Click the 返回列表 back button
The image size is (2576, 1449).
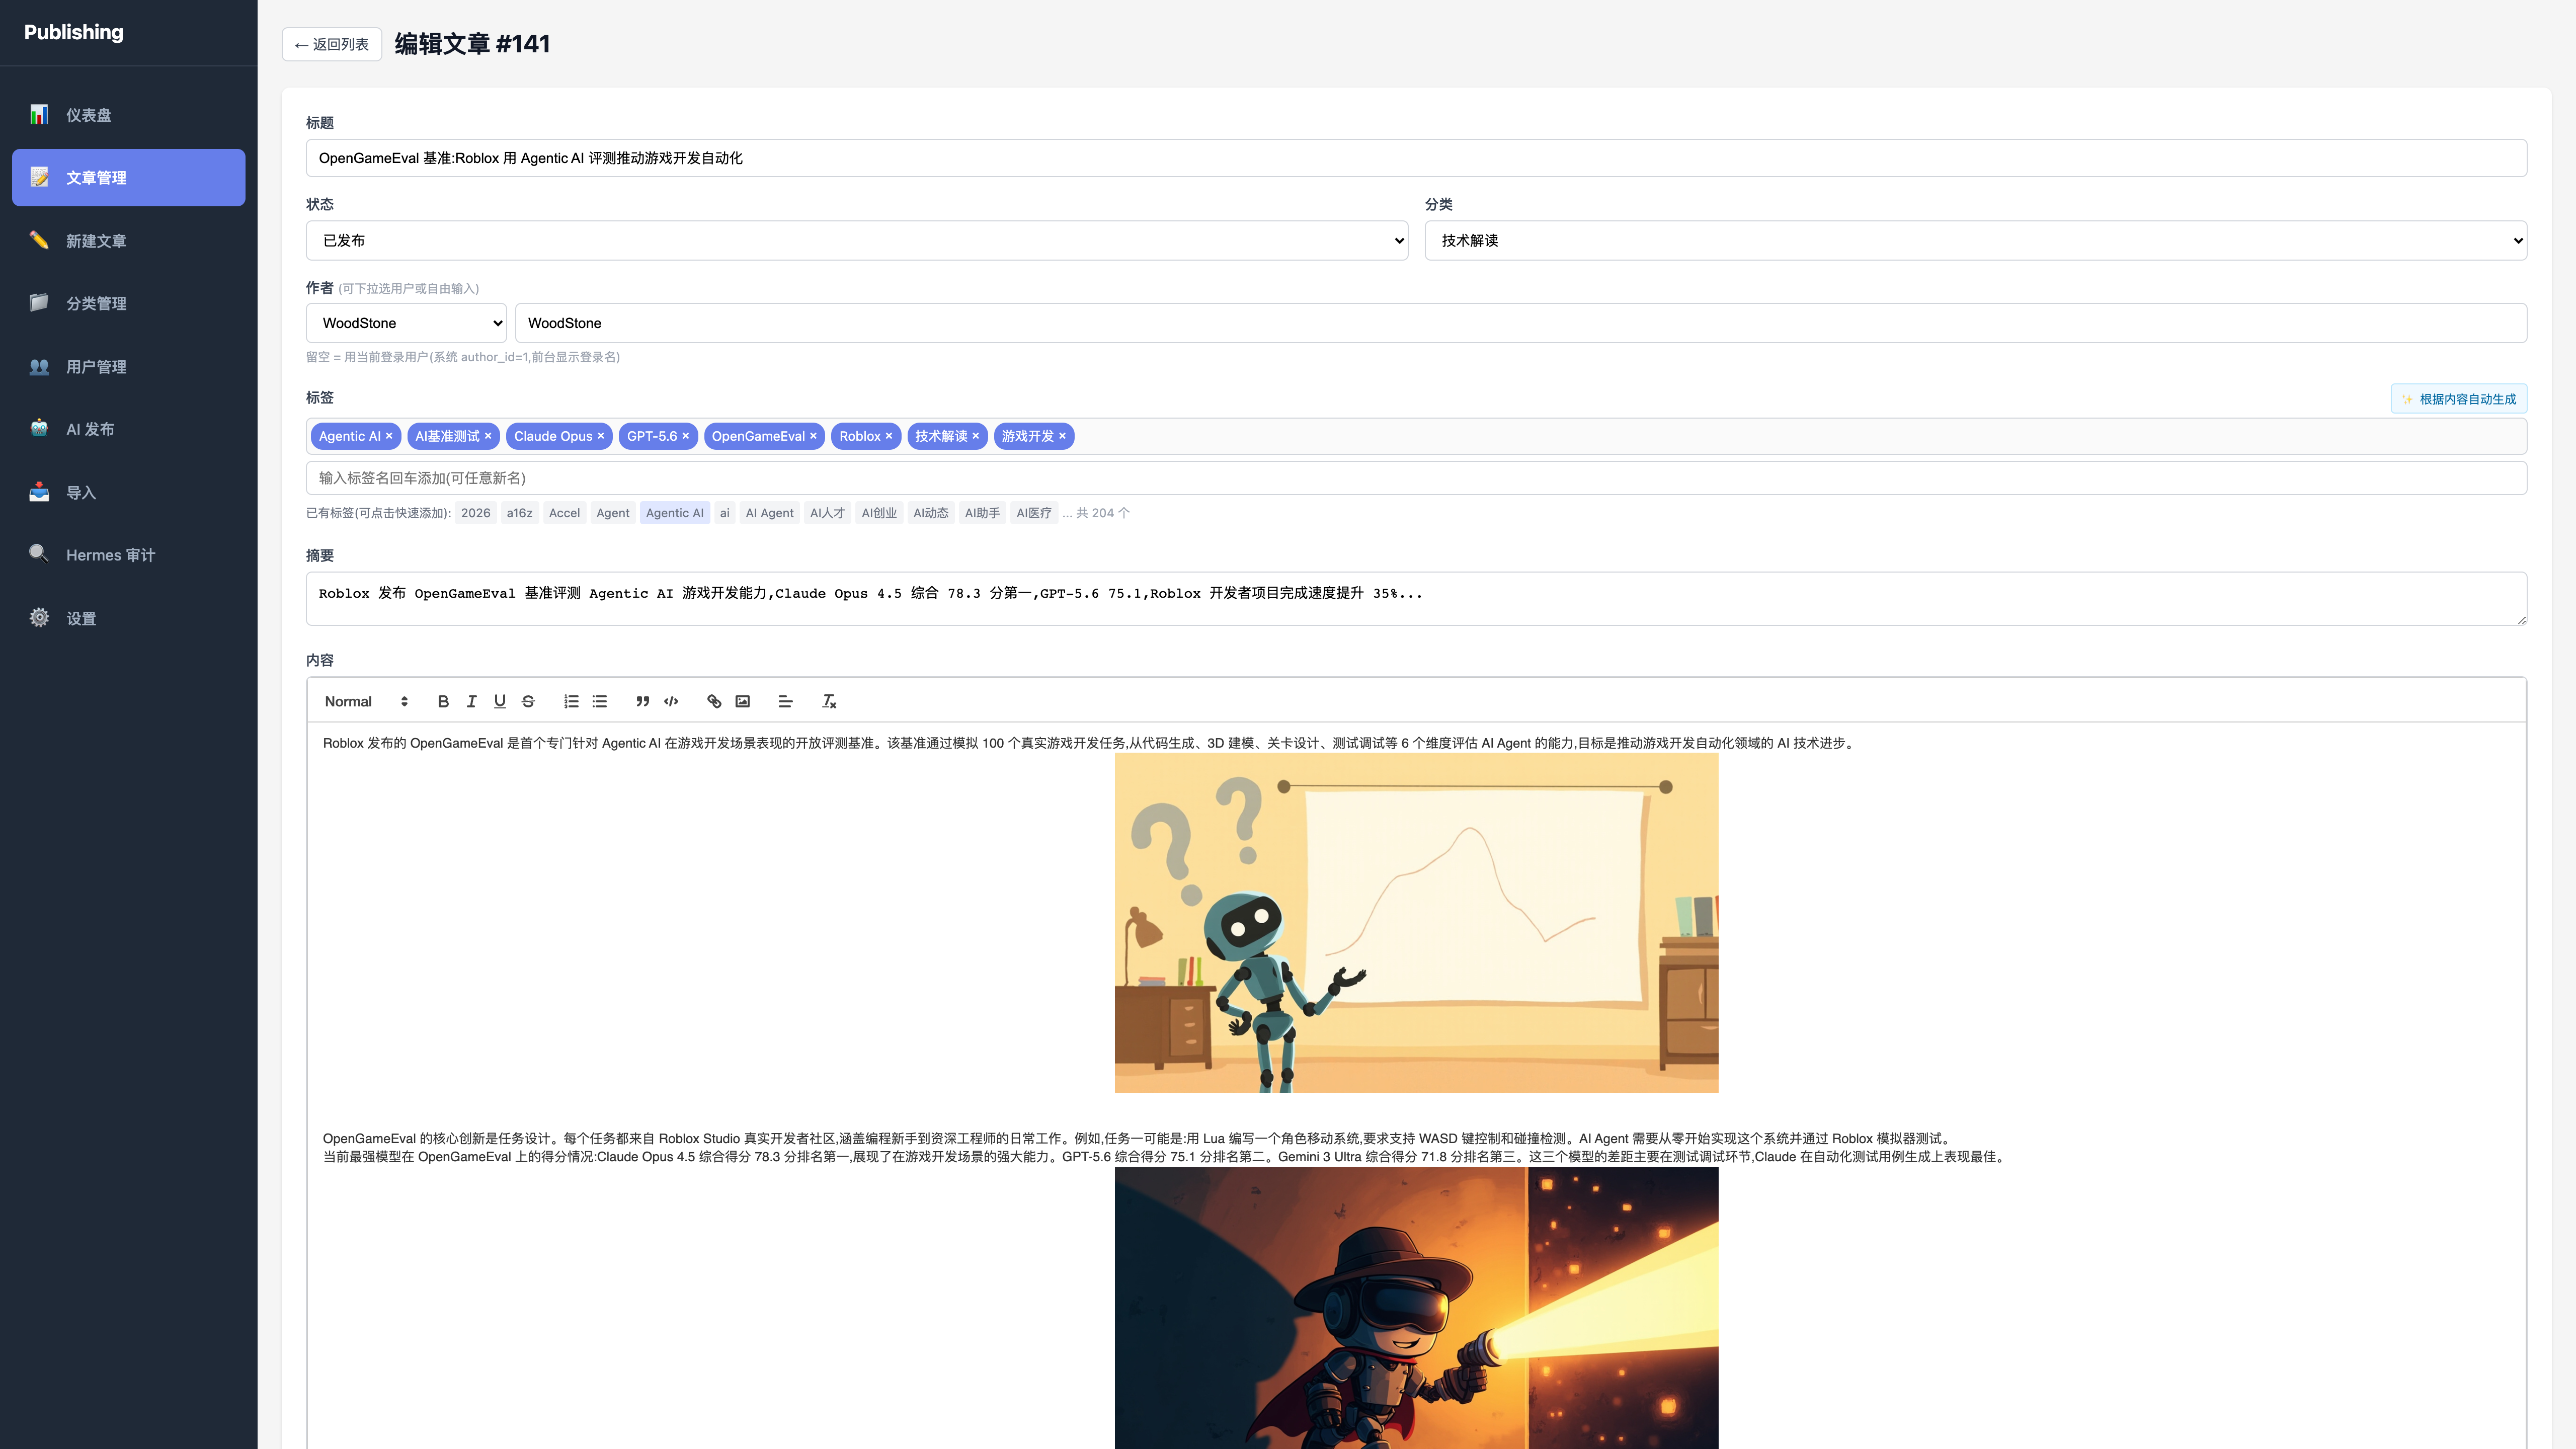[x=332, y=44]
